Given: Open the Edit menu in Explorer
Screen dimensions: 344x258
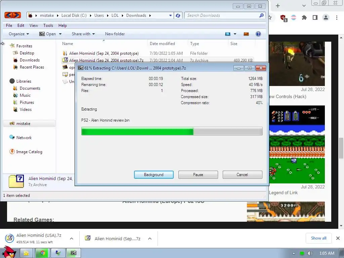Looking at the screenshot, I should click(x=21, y=26).
